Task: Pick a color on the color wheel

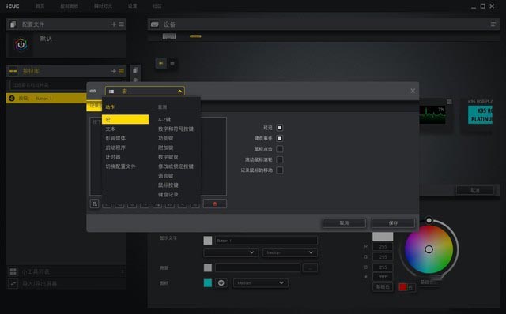Action: pyautogui.click(x=429, y=249)
